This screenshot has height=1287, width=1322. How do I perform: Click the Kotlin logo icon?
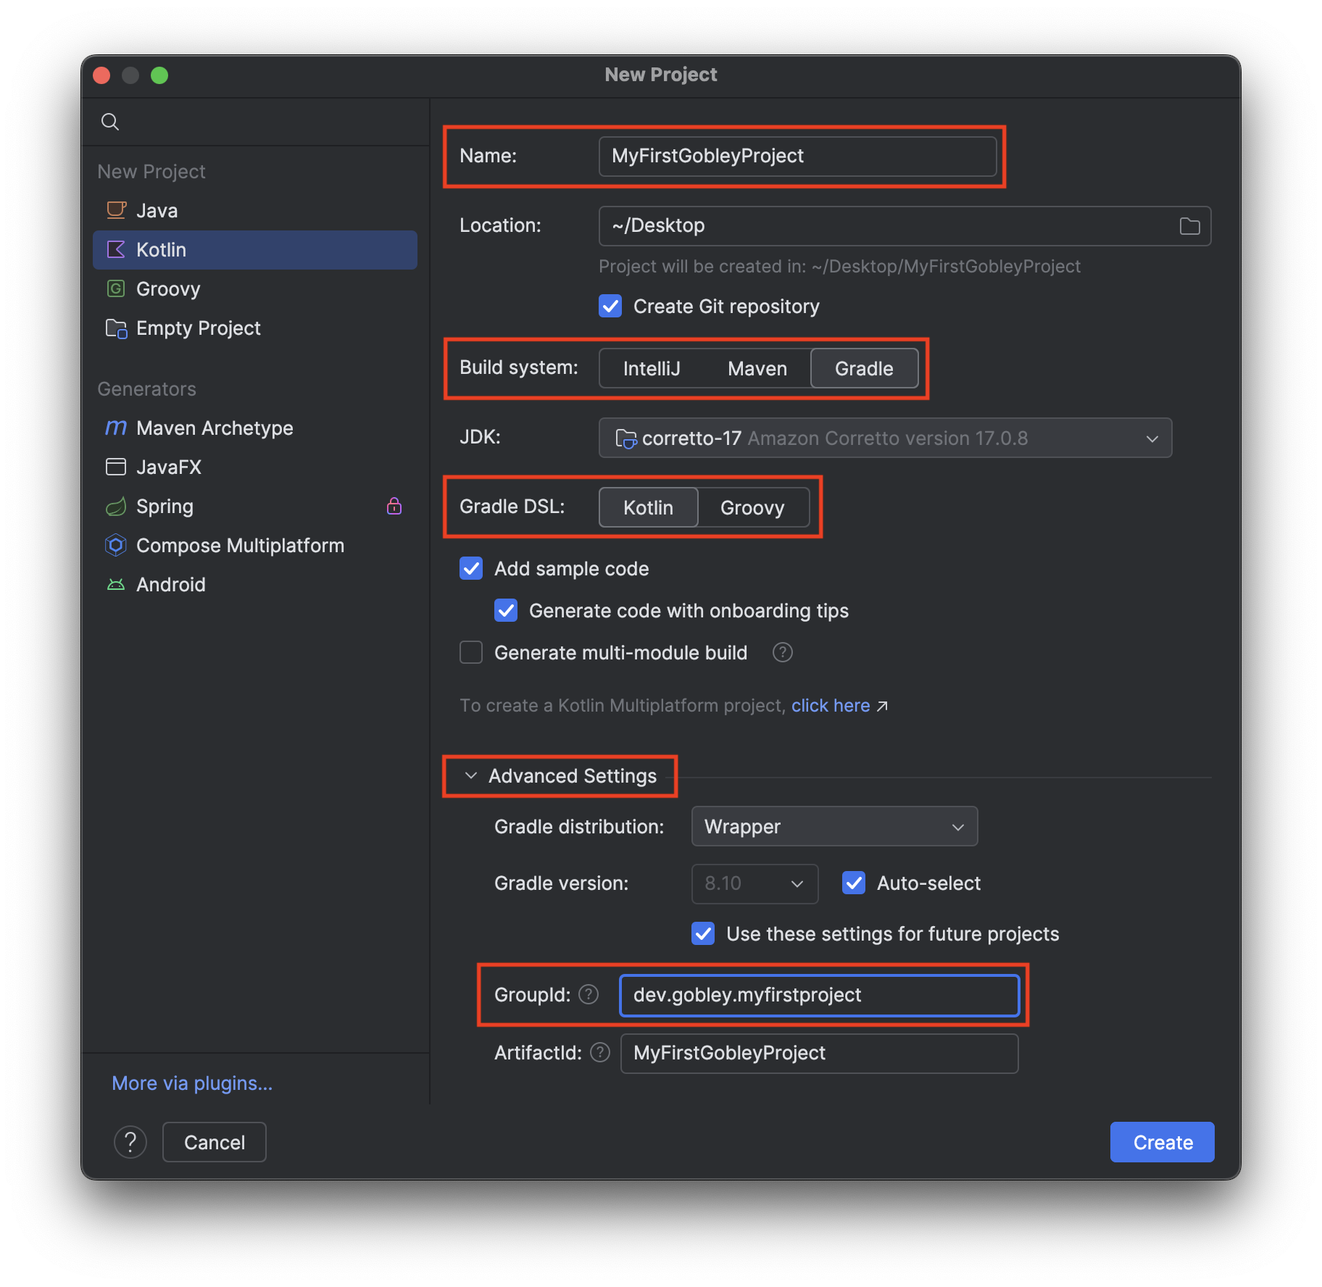tap(116, 249)
